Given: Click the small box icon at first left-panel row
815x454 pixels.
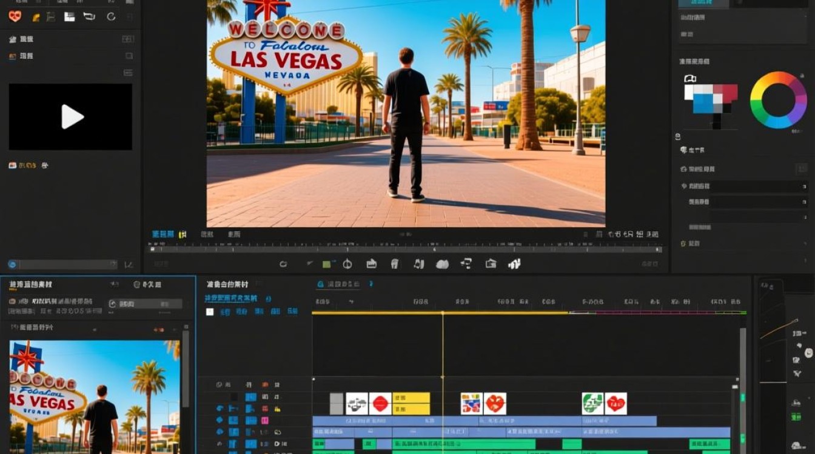Looking at the screenshot, I should (x=128, y=39).
